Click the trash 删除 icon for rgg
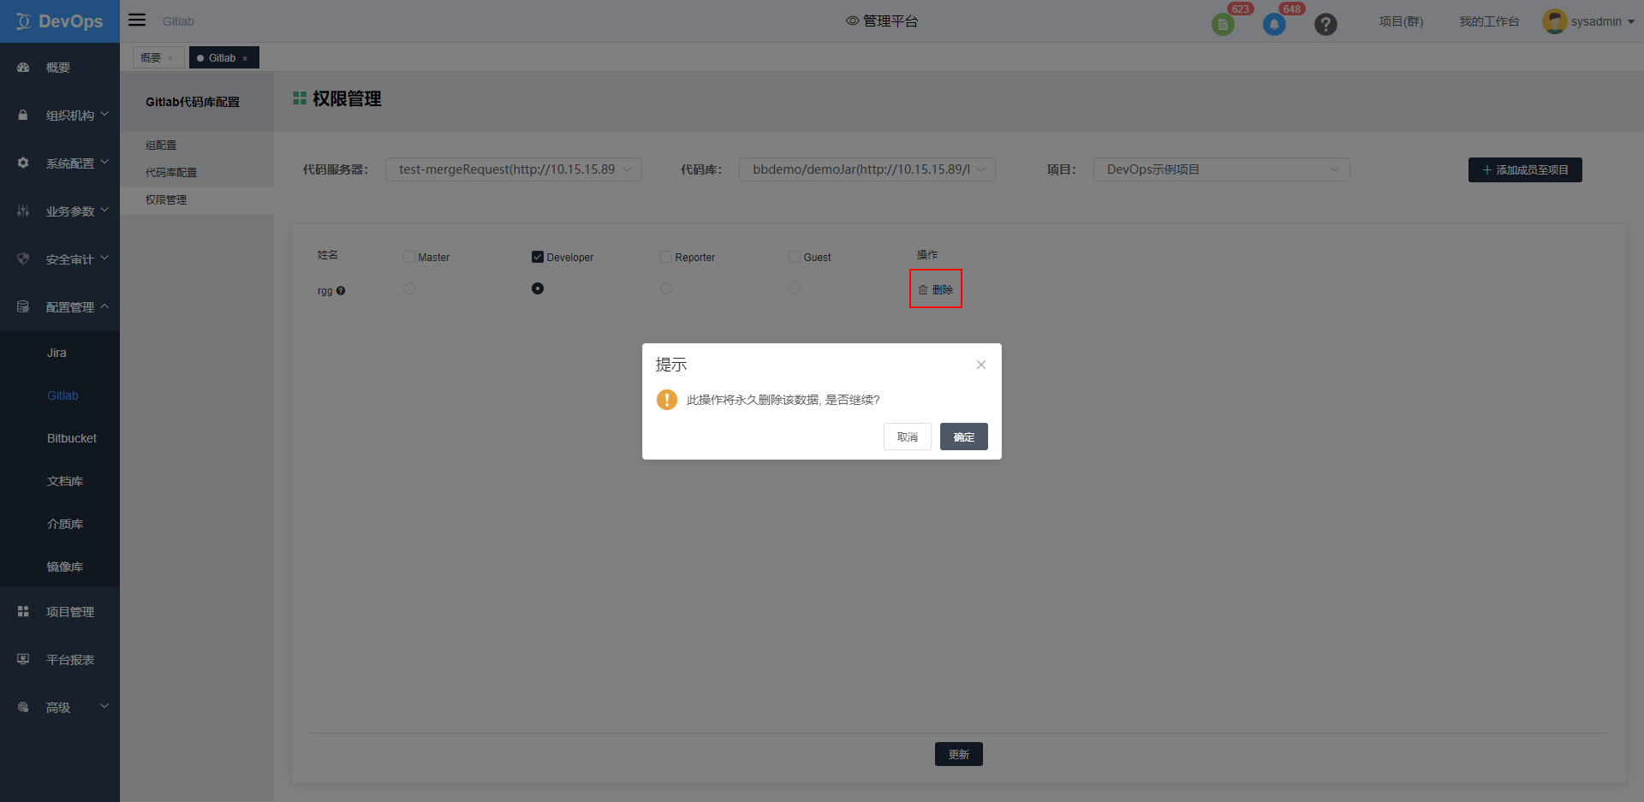The width and height of the screenshot is (1644, 802). point(923,290)
